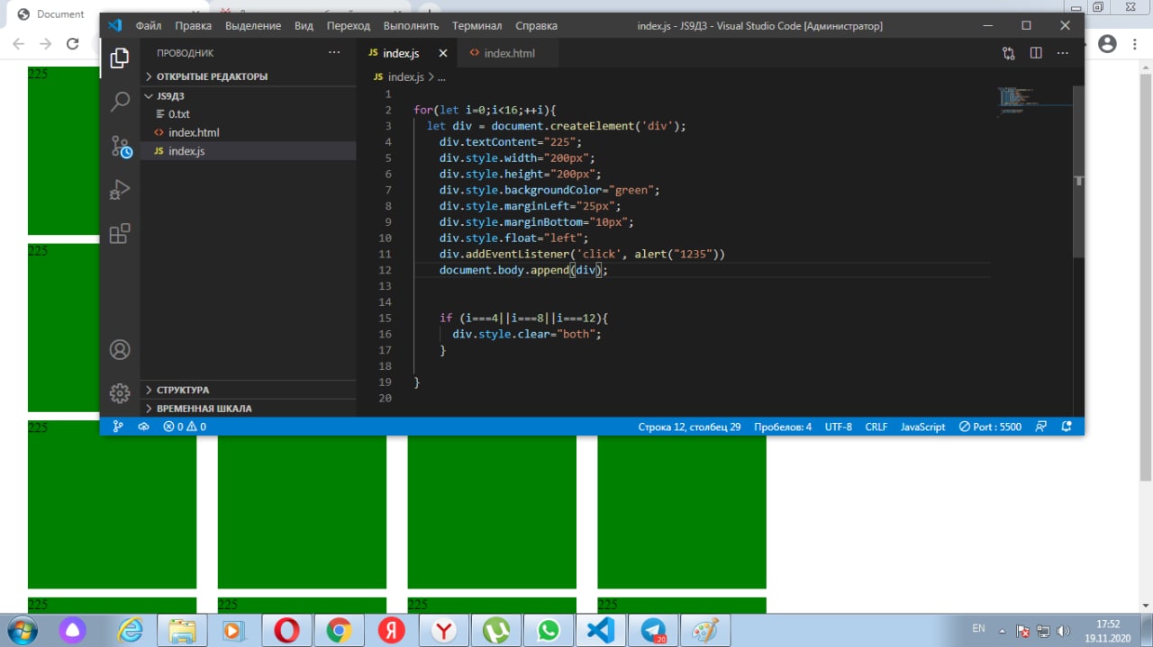Collapse the JS9ДЗ folder section
This screenshot has height=647, width=1153.
(x=248, y=95)
